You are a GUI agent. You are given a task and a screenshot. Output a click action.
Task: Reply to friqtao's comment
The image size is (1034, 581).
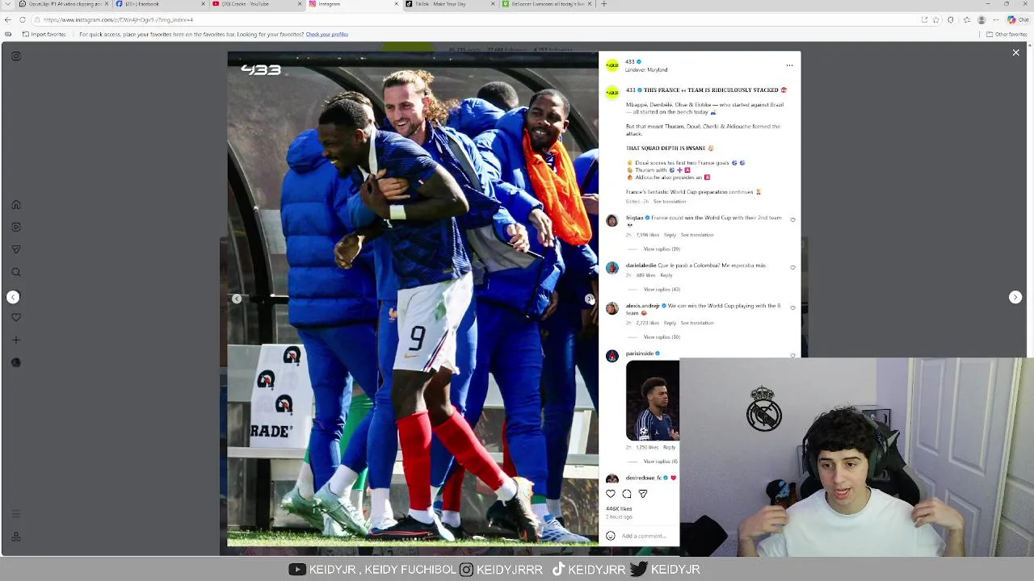point(670,235)
